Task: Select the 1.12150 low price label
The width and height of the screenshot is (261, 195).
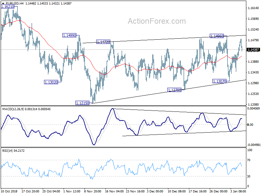Action: click(83, 103)
